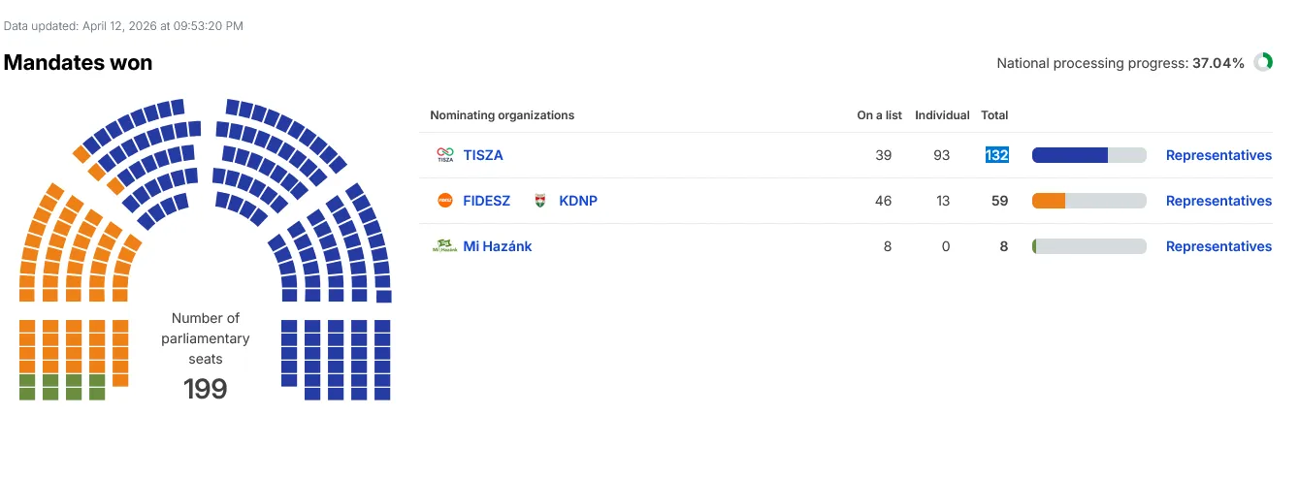Viewport: 1299px width, 479px height.
Task: Open the Mi Hazánk party link
Action: pyautogui.click(x=498, y=246)
